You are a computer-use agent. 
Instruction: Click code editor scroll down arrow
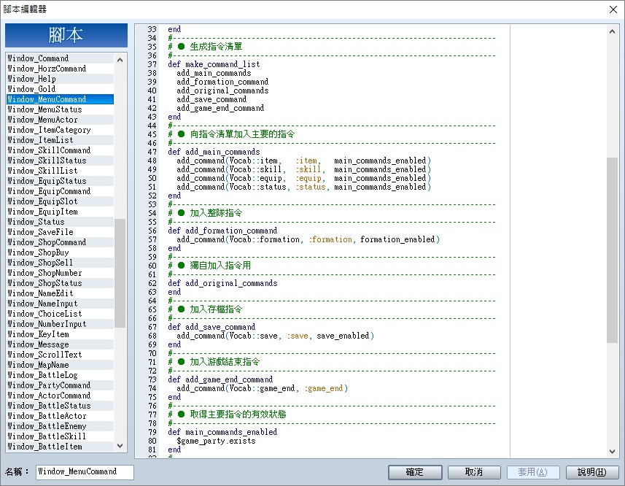[613, 451]
